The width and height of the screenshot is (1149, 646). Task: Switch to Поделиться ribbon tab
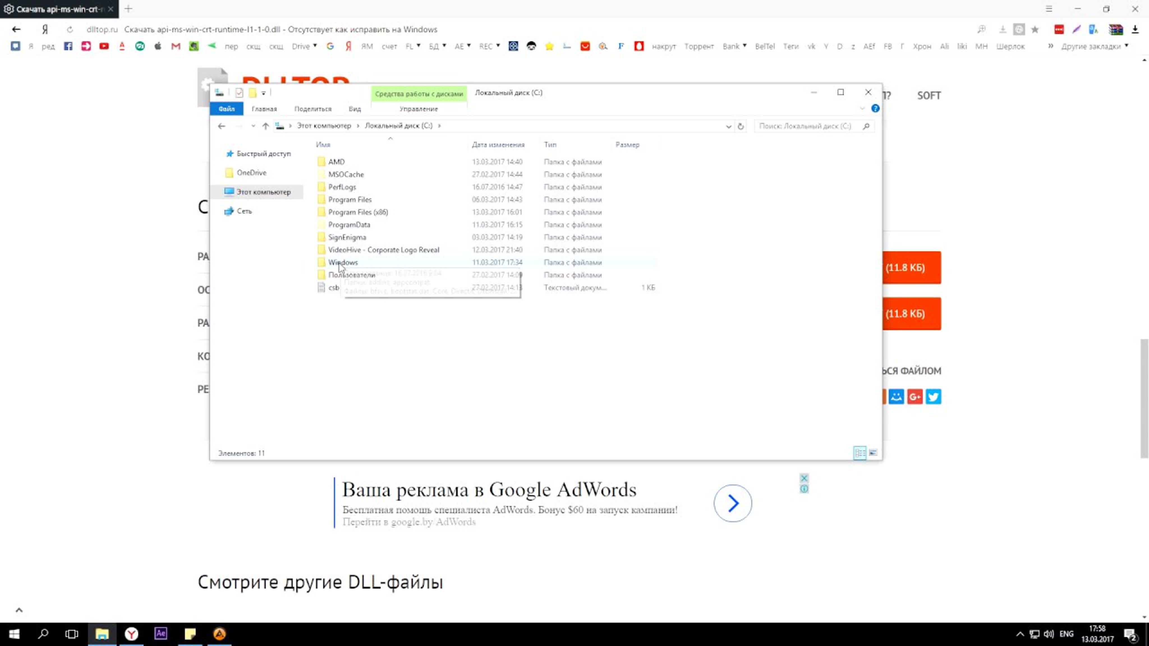tap(313, 109)
